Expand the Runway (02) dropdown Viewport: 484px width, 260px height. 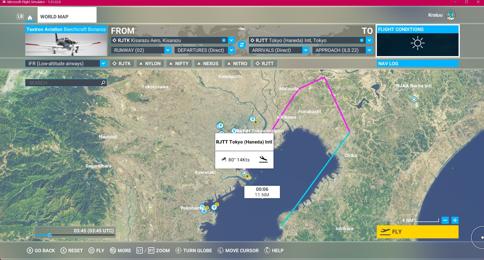coord(168,50)
